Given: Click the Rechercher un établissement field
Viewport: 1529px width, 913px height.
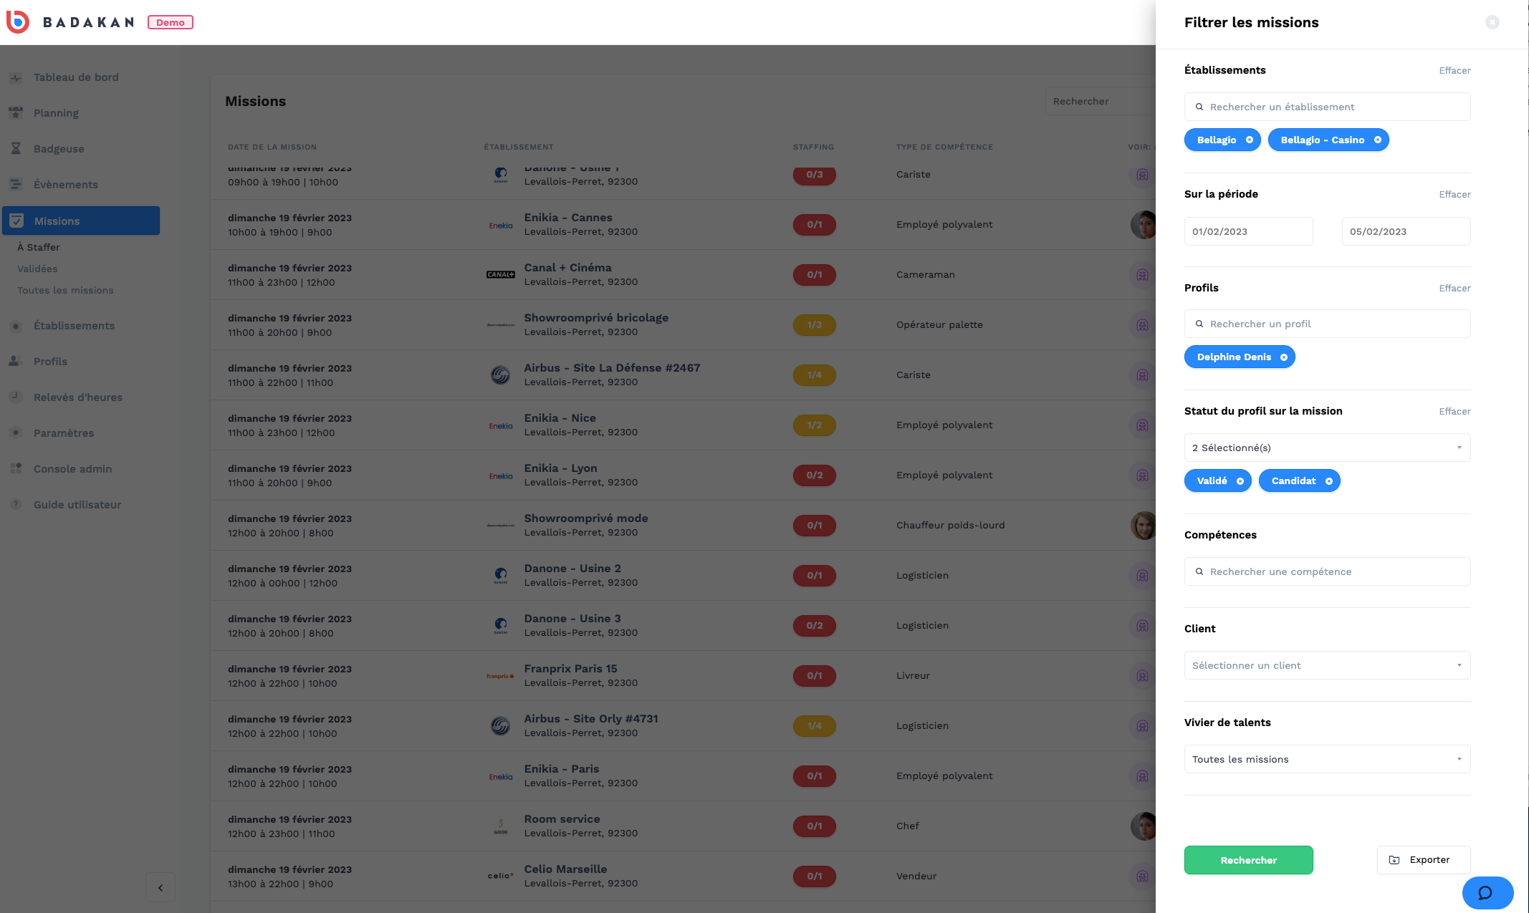Looking at the screenshot, I should [1327, 107].
